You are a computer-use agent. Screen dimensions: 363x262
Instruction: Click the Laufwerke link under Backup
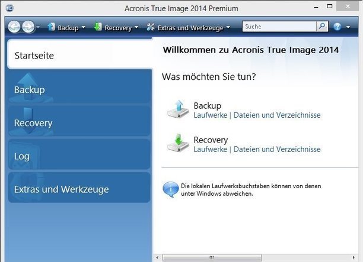point(210,115)
